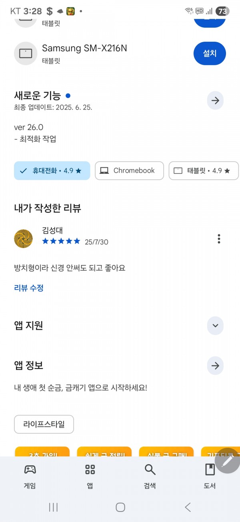Tap tablet icon beside Samsung SM-X216N
240x522 pixels.
[x=26, y=53]
